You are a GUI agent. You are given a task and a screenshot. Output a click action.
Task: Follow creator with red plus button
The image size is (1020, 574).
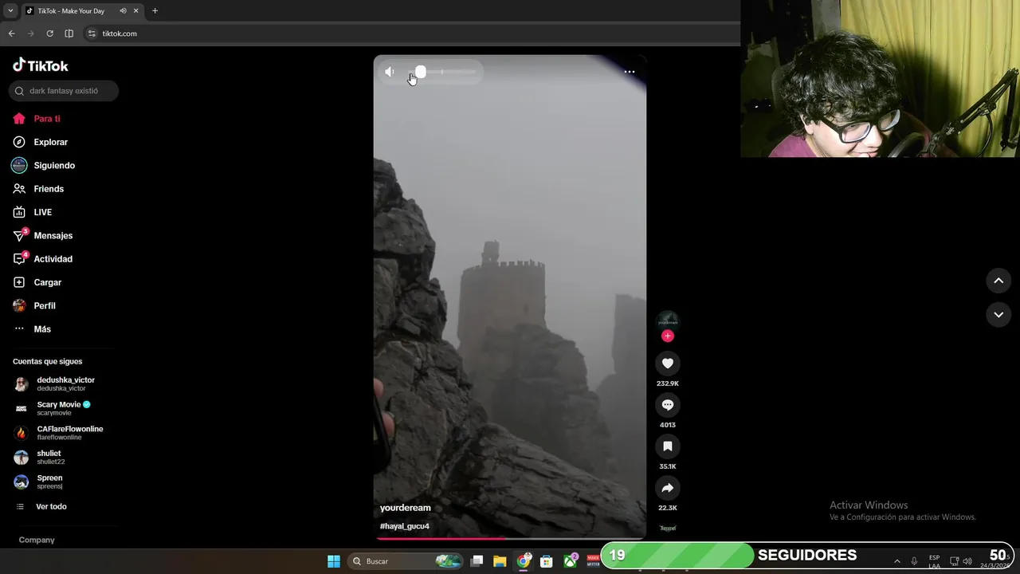point(668,336)
